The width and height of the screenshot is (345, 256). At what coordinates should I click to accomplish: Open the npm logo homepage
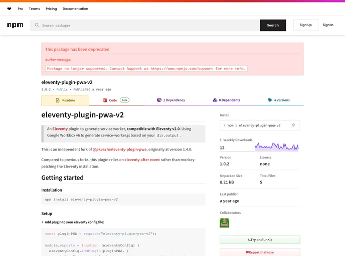15,25
